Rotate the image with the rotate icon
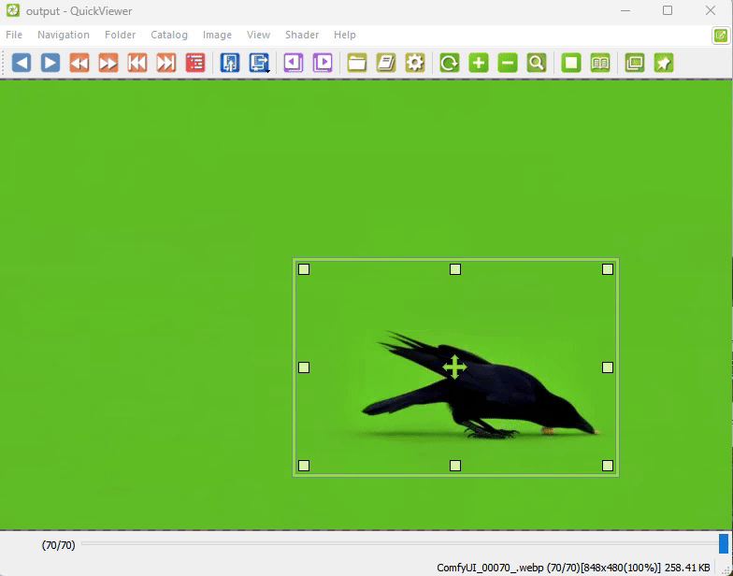The height and width of the screenshot is (576, 733). pos(450,63)
